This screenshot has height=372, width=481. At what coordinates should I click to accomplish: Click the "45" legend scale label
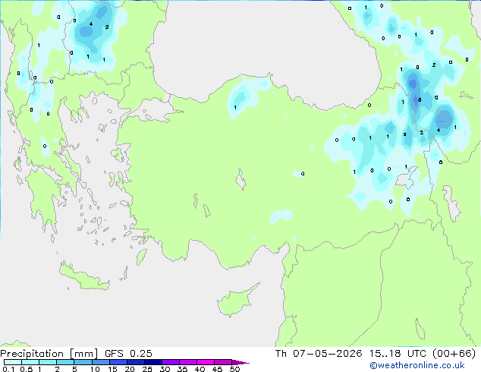pyautogui.click(x=217, y=369)
